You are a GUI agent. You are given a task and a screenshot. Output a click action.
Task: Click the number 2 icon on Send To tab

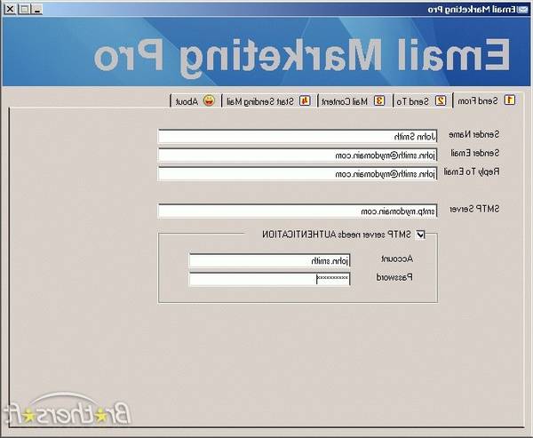click(441, 100)
